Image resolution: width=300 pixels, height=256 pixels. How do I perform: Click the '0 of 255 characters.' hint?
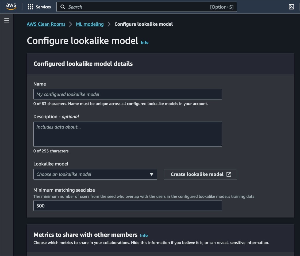tap(51, 151)
